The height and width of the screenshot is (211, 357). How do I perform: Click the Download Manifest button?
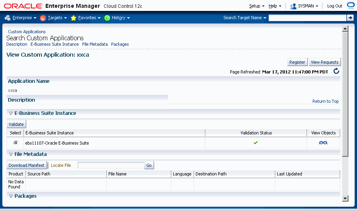pos(27,165)
